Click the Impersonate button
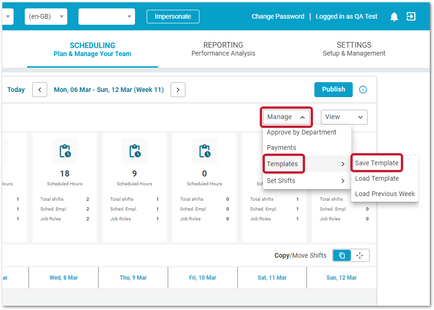434x310 pixels. click(173, 17)
